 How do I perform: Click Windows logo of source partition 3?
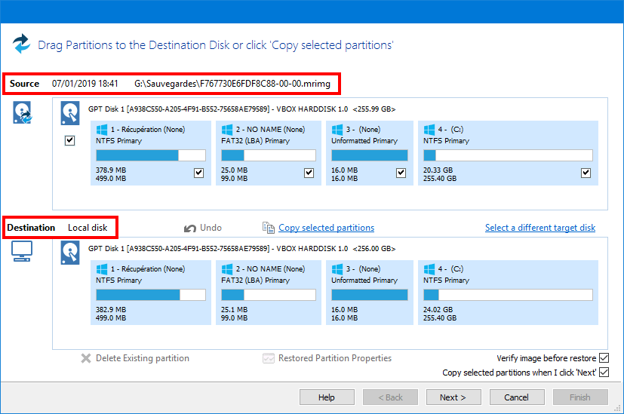[337, 130]
